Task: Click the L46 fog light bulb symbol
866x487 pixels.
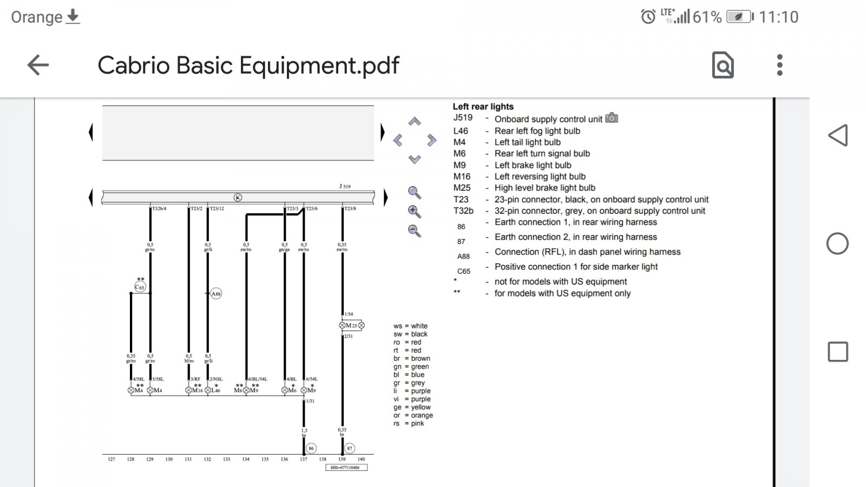Action: pyautogui.click(x=208, y=390)
